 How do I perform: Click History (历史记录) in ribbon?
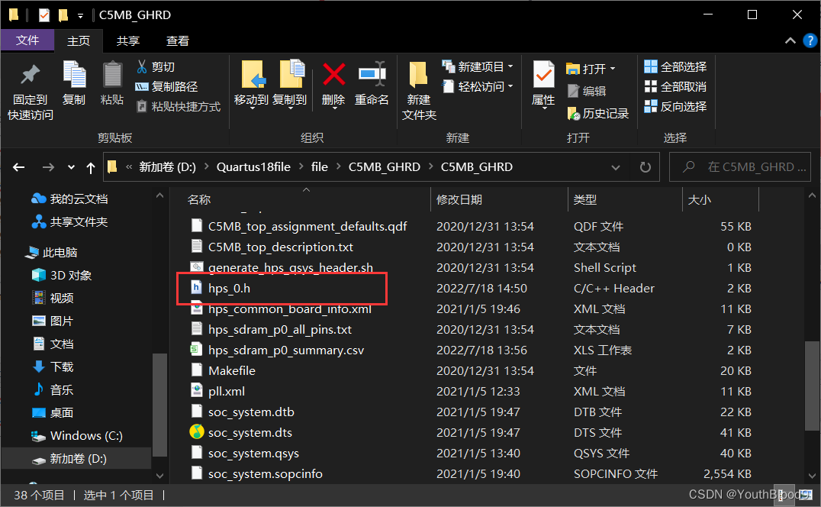[x=597, y=113]
